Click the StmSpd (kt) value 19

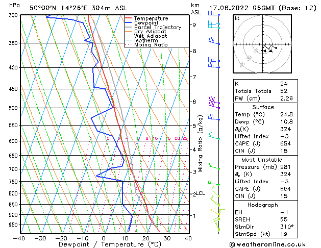coord(284,234)
